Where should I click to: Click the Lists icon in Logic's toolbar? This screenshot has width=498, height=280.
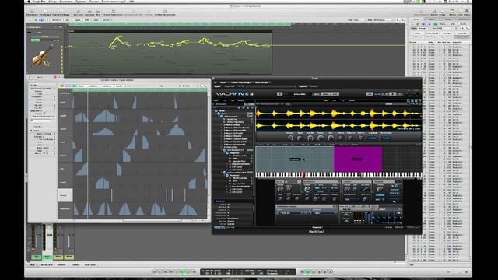460,12
